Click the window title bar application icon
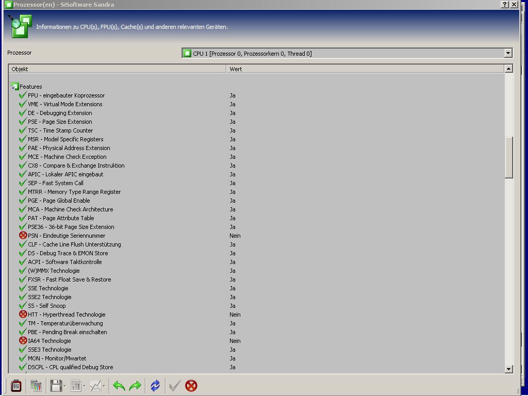Viewport: 528px width, 396px height. pos(8,4)
